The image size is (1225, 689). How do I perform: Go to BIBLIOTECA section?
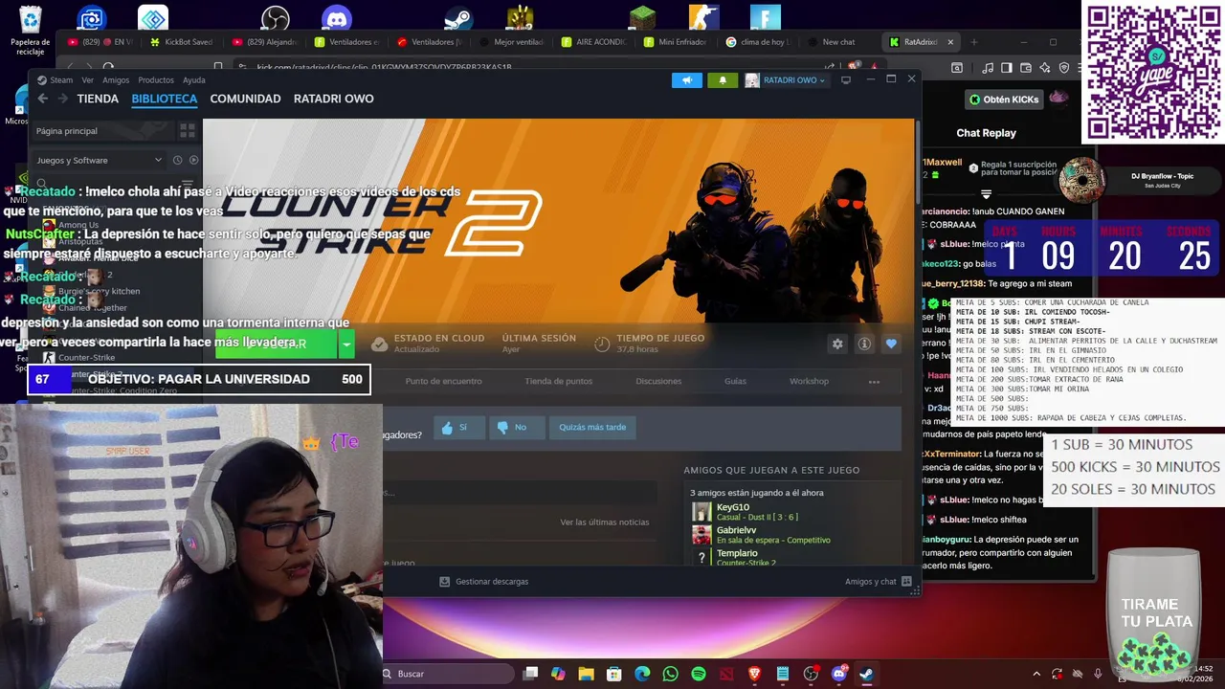click(165, 99)
